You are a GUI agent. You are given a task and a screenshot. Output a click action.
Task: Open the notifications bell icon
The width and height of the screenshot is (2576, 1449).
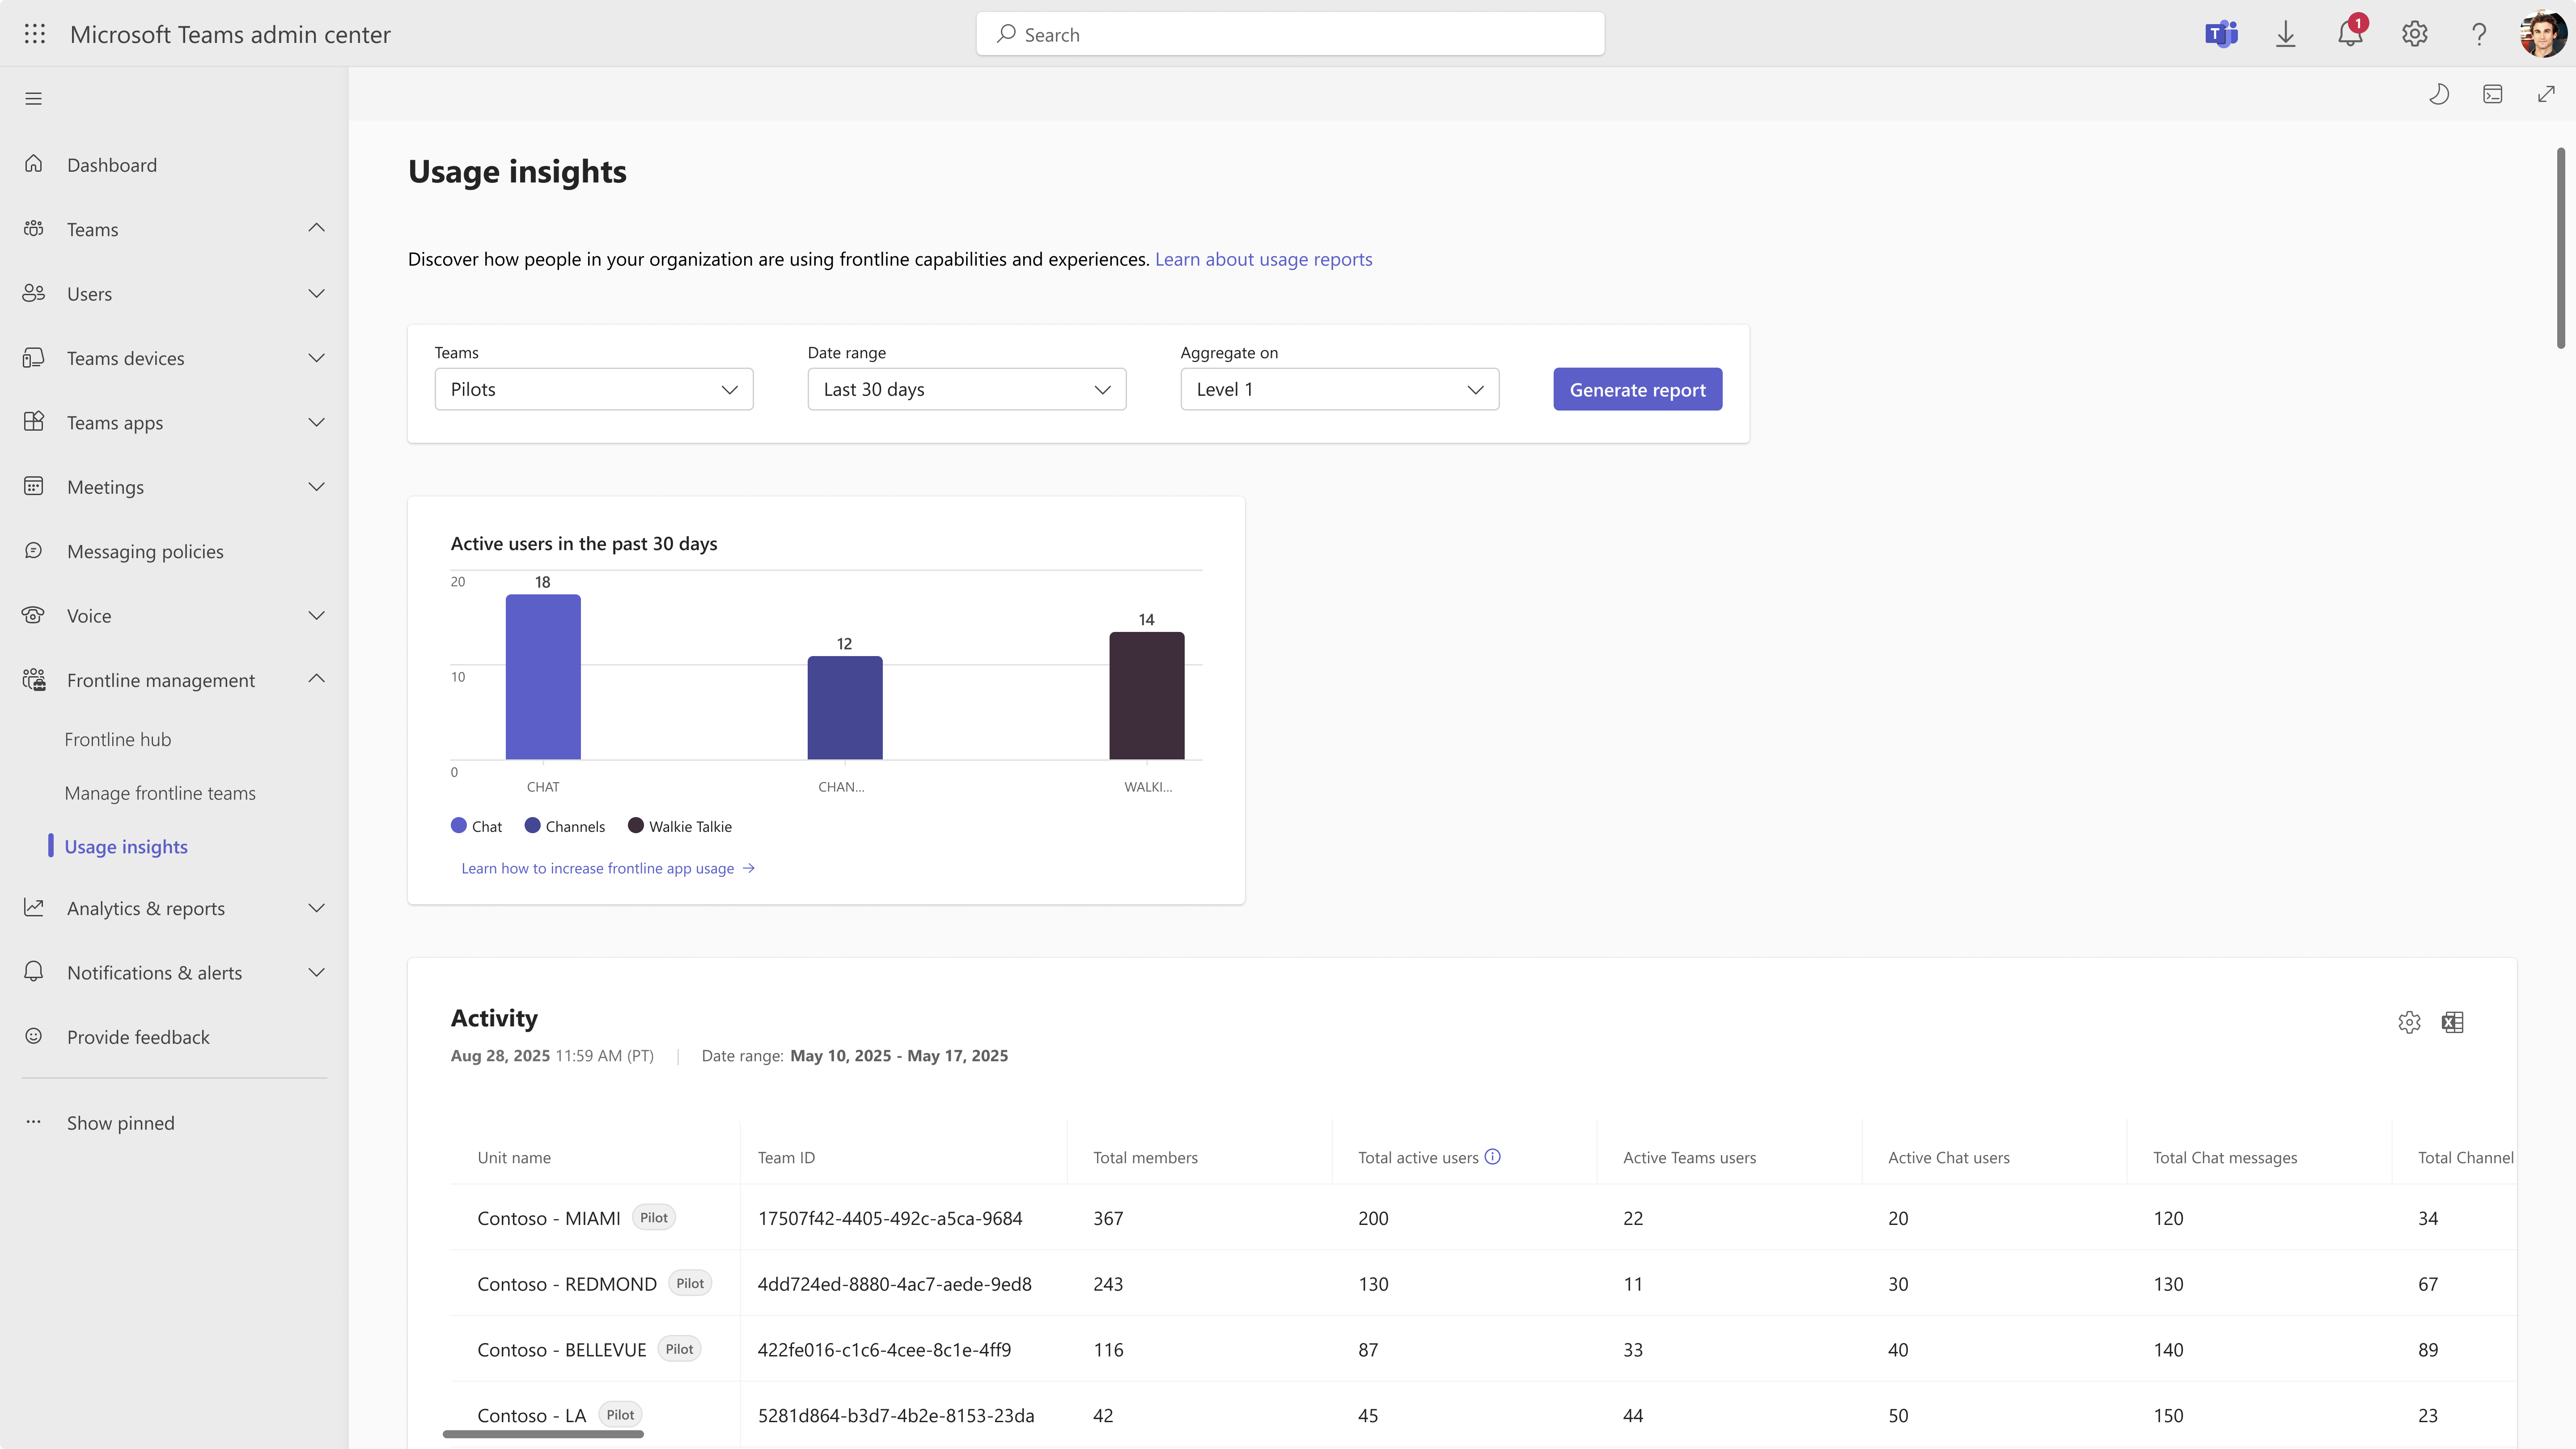(x=2350, y=34)
